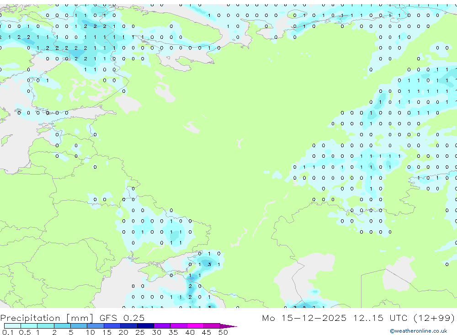Select the 35–40 mm legend color swatch
Image resolution: width=457 pixels, height=335 pixels.
click(179, 326)
